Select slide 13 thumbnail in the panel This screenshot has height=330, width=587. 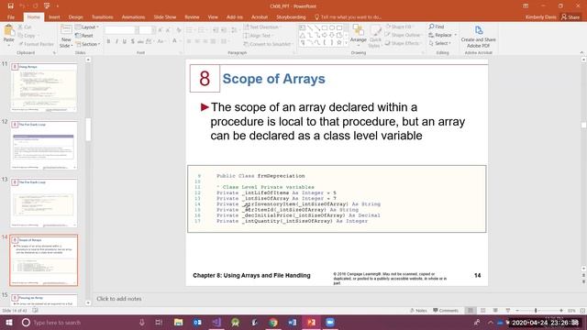(x=44, y=203)
